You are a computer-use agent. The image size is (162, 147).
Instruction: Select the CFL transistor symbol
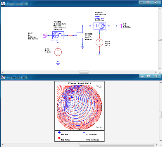tap(80, 35)
